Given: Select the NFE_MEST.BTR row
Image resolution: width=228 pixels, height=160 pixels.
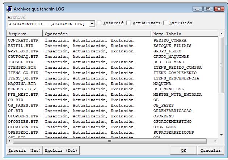Looking at the screenshot, I should pos(23,95).
